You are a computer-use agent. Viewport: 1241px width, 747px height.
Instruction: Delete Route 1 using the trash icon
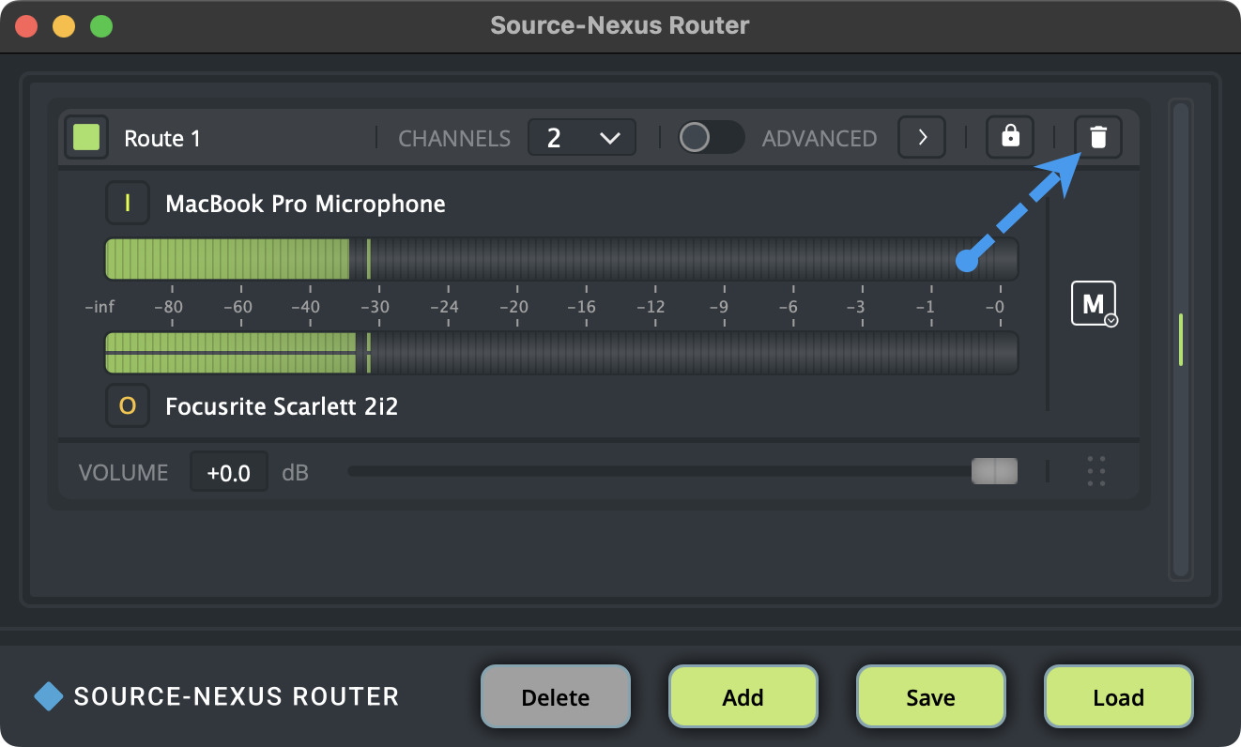(x=1098, y=138)
